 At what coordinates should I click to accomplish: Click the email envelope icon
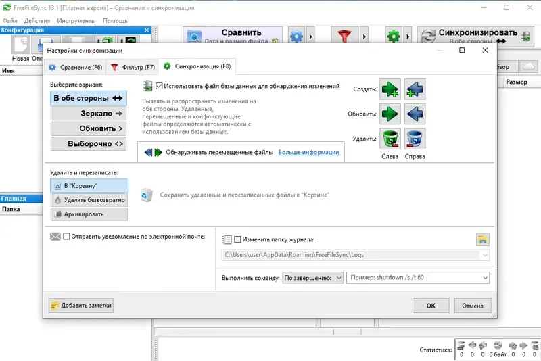[55, 237]
